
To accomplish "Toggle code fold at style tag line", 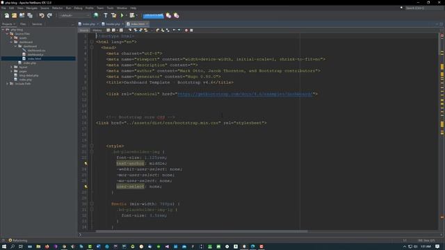I will [92, 146].
